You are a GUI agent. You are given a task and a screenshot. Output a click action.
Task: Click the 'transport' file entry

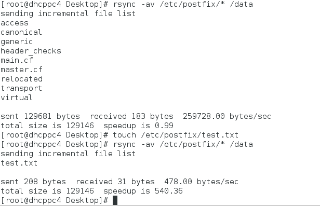tap(21, 88)
